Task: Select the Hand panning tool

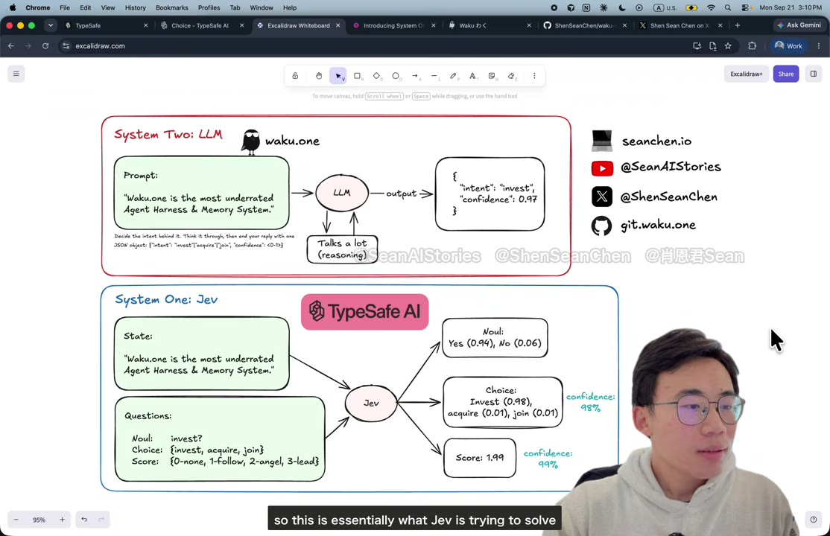Action: 319,76
